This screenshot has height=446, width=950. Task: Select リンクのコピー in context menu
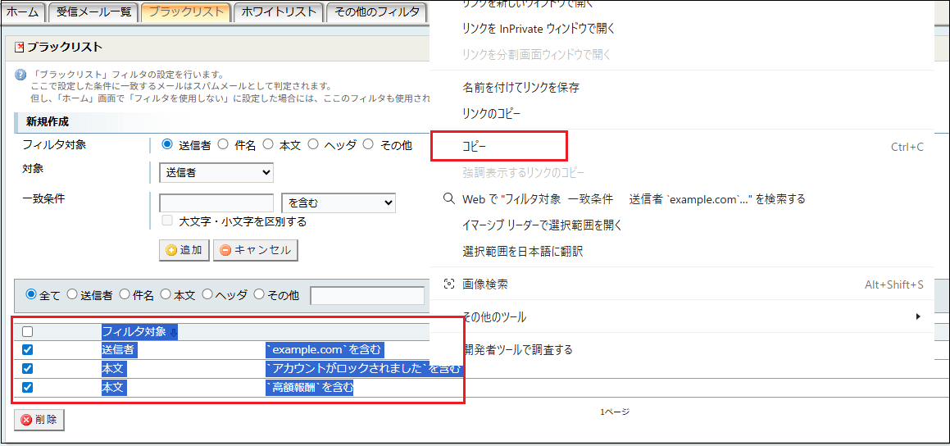point(491,113)
